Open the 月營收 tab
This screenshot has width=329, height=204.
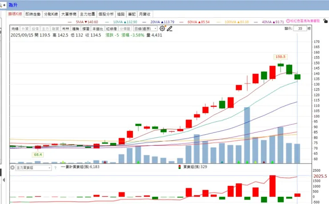pos(145,14)
